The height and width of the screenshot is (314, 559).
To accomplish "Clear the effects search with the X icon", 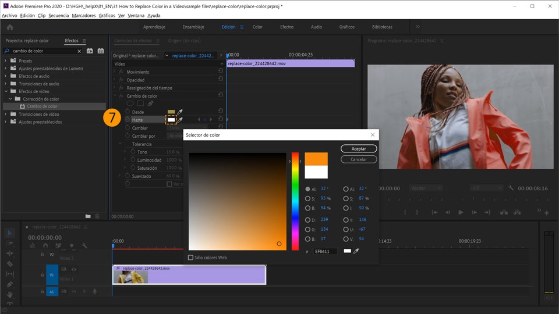I will pos(79,51).
